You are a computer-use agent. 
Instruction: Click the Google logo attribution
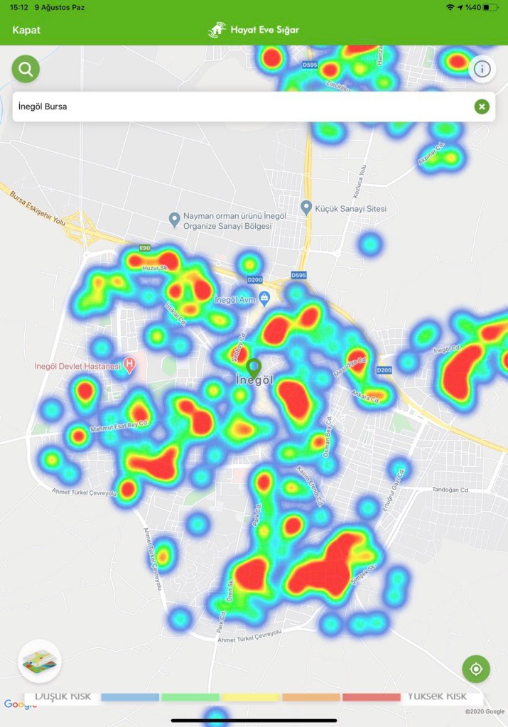point(20,704)
